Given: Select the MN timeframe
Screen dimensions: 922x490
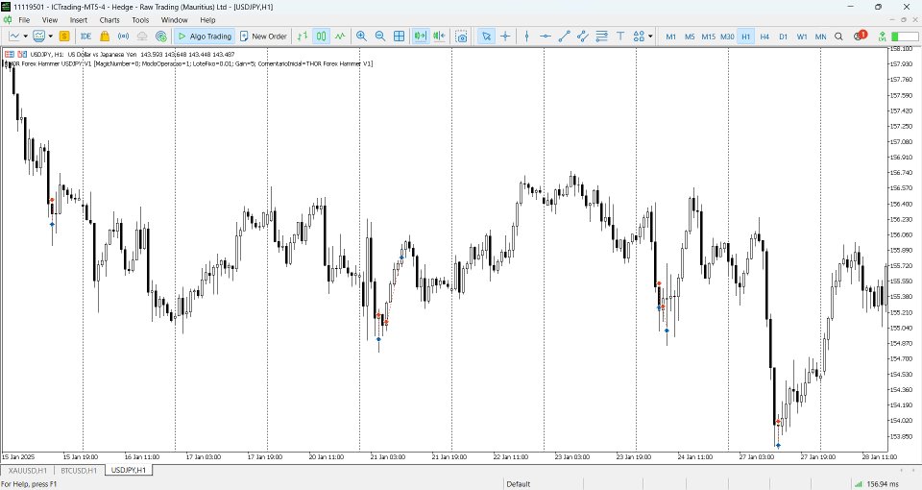Looking at the screenshot, I should tap(821, 37).
